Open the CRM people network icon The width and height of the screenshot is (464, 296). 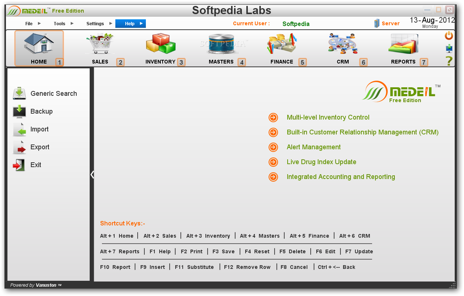pos(343,43)
